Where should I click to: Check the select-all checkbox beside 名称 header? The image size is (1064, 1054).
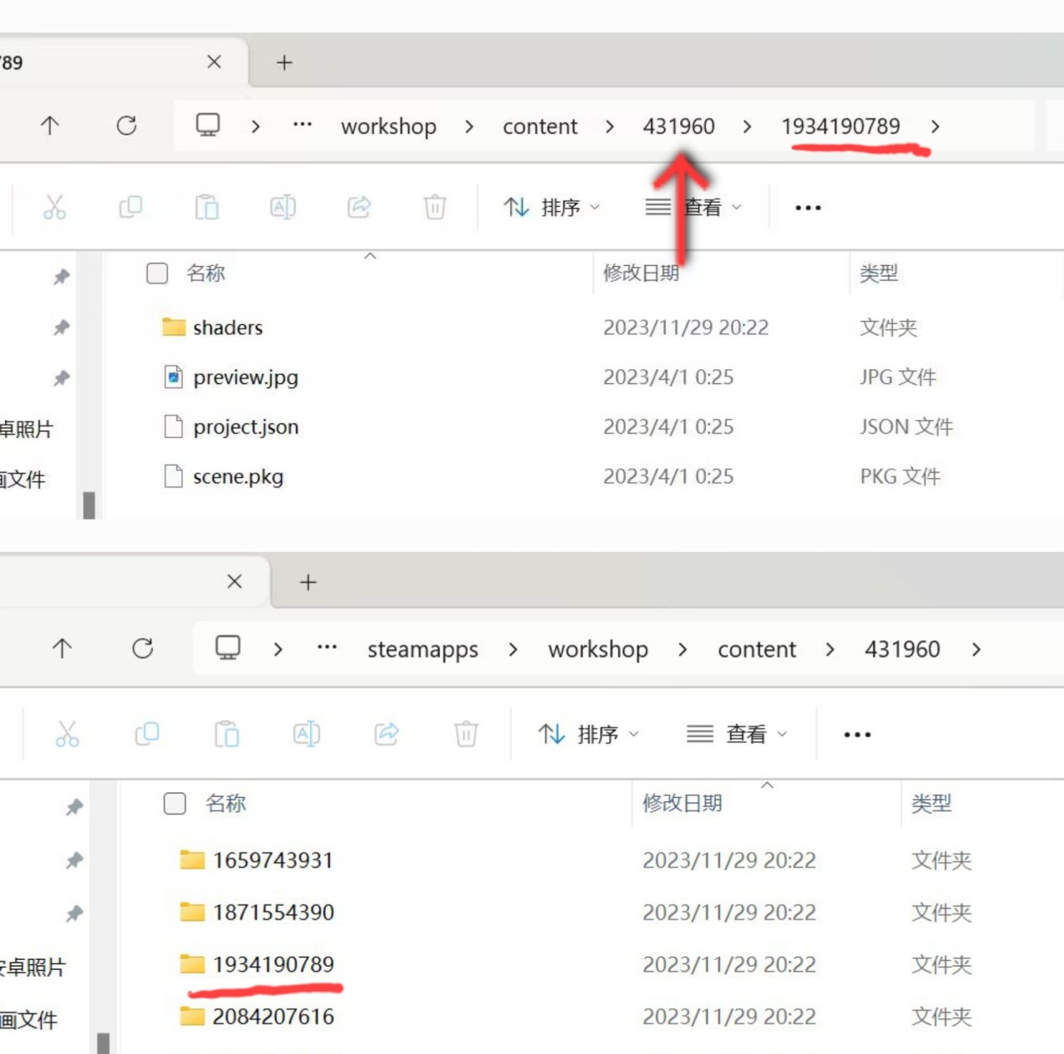(x=156, y=273)
